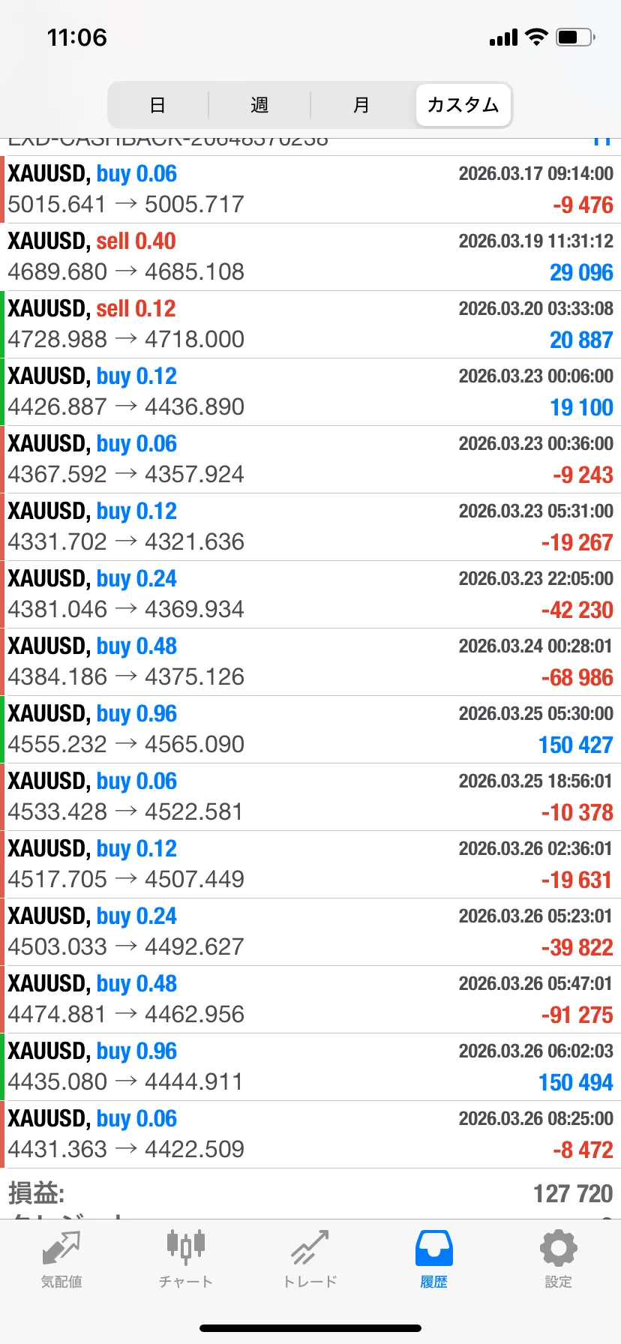
Task: Select the trade dated 2026.03.17 09:14:00
Action: [310, 189]
